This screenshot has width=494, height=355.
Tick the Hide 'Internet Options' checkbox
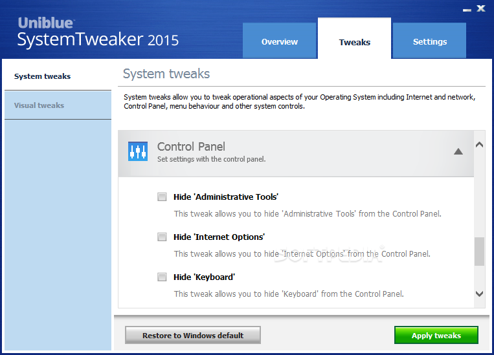[162, 237]
